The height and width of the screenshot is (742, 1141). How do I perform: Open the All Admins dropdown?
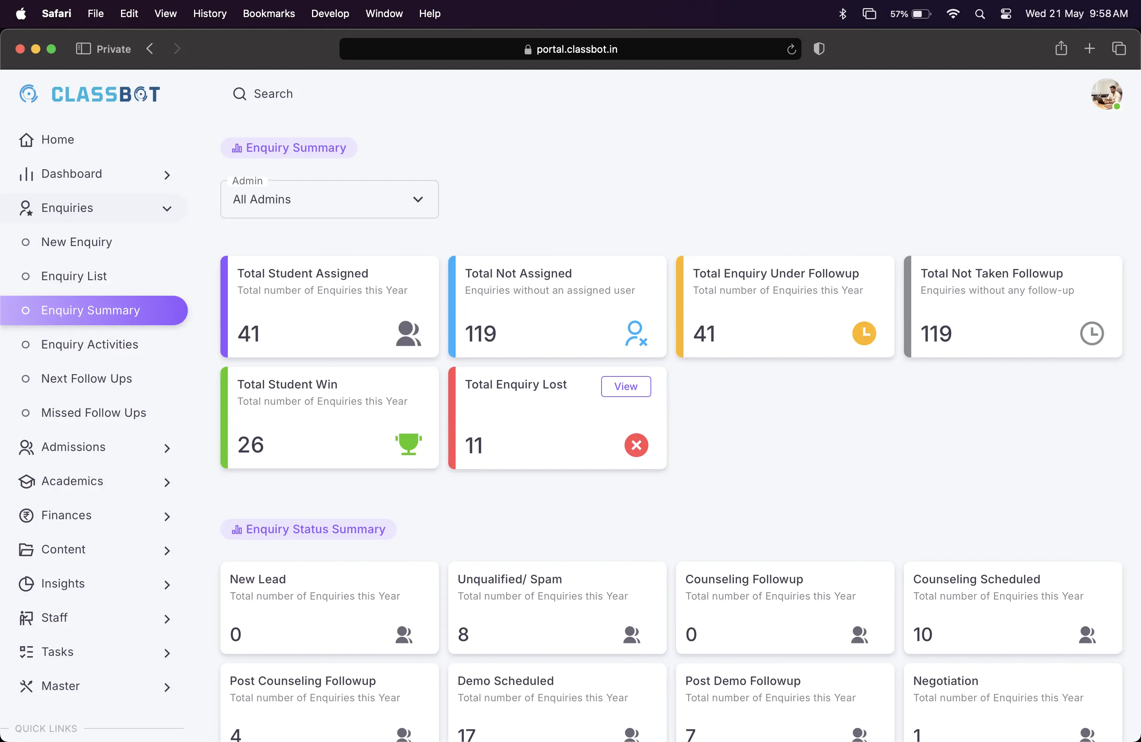click(329, 199)
